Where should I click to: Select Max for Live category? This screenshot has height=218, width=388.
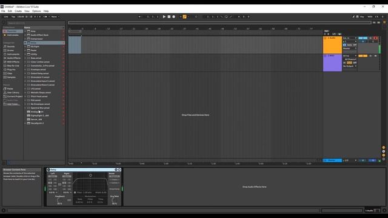pyautogui.click(x=13, y=66)
